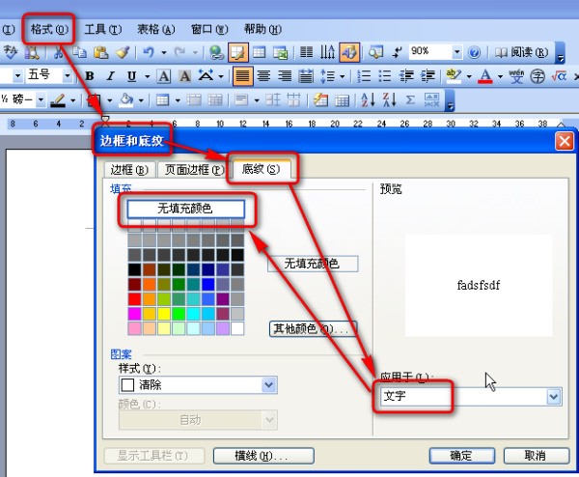Screen dimensions: 579x477
Task: Click the Insert Excel Worksheet icon
Action: pos(280,52)
